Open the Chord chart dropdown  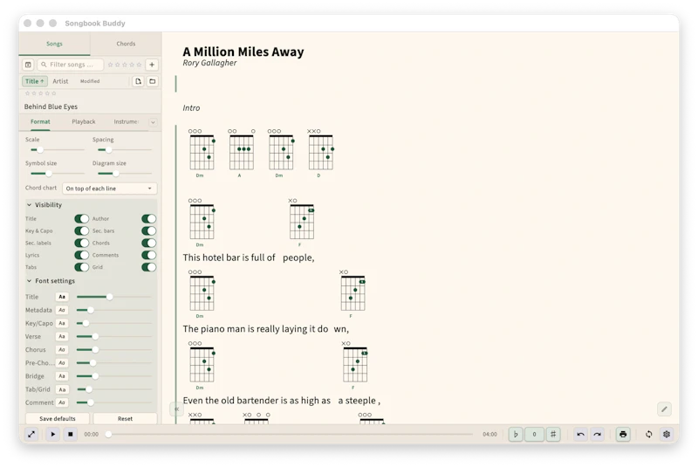[110, 189]
